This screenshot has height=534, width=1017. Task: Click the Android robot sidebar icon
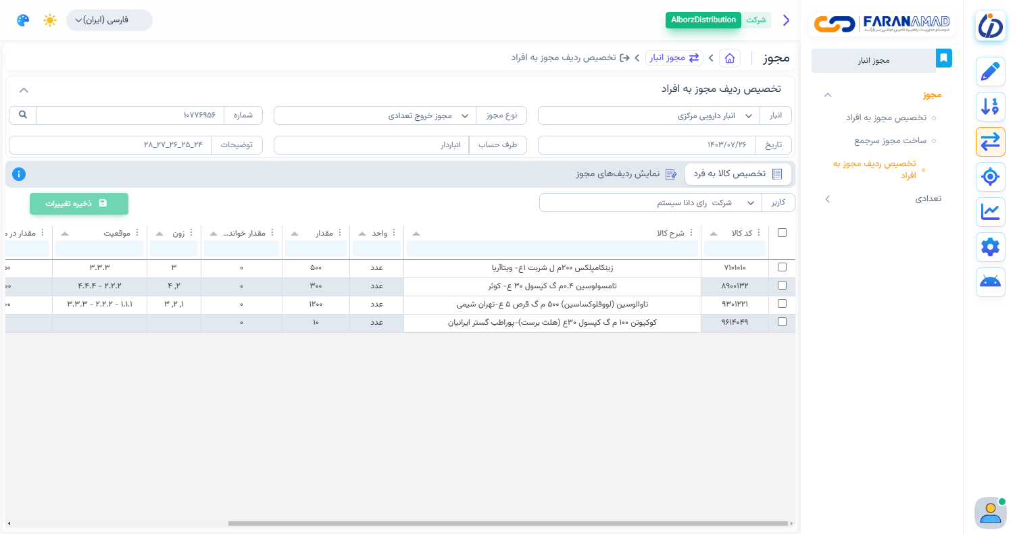(x=991, y=282)
